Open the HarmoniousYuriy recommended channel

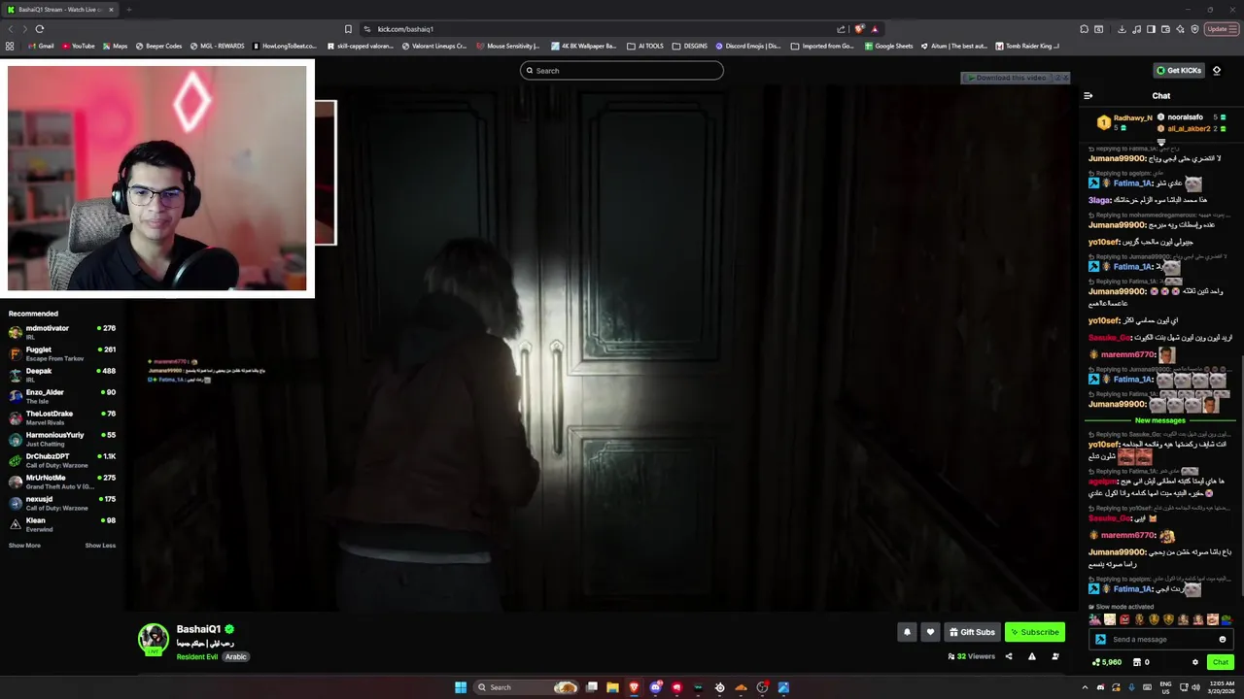[62, 439]
